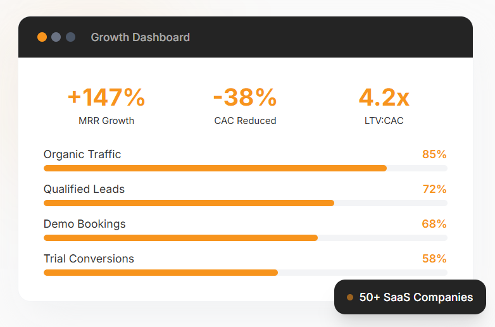This screenshot has width=495, height=327.
Task: Click the Demo Bookings label
Action: 85,224
